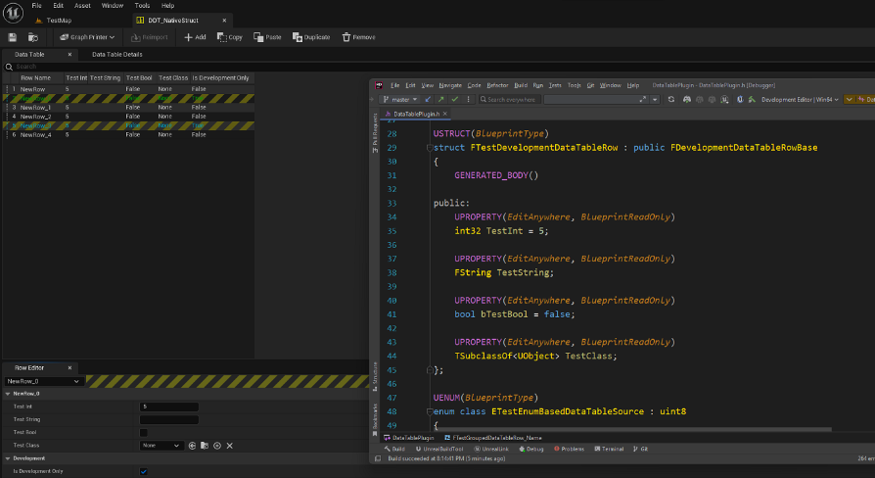Open the Test Class None dropdown
The height and width of the screenshot is (478, 875).
161,446
